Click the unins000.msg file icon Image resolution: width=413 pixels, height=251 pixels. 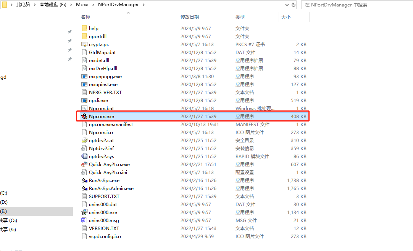click(x=84, y=220)
